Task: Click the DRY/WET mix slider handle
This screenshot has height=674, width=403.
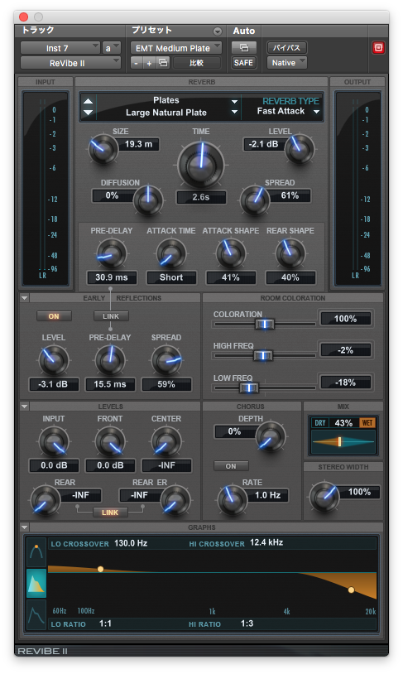Action: [x=339, y=441]
